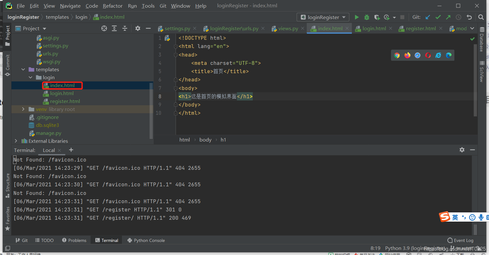Preview page in Safari browser
The image size is (489, 255).
pyautogui.click(x=418, y=55)
